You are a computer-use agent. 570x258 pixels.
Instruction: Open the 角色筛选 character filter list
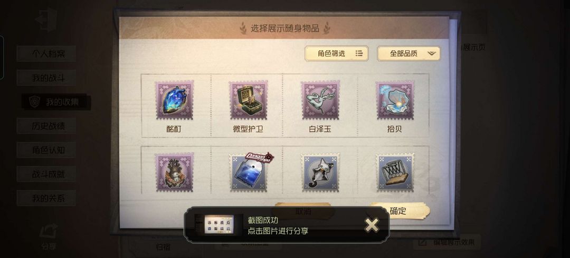(x=337, y=53)
